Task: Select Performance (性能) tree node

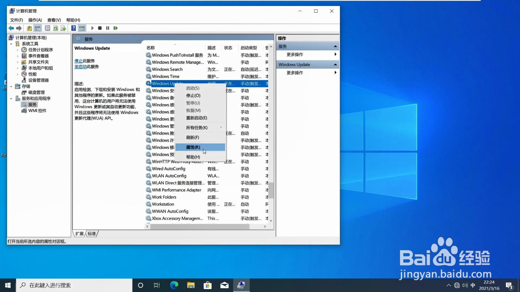Action: point(32,74)
